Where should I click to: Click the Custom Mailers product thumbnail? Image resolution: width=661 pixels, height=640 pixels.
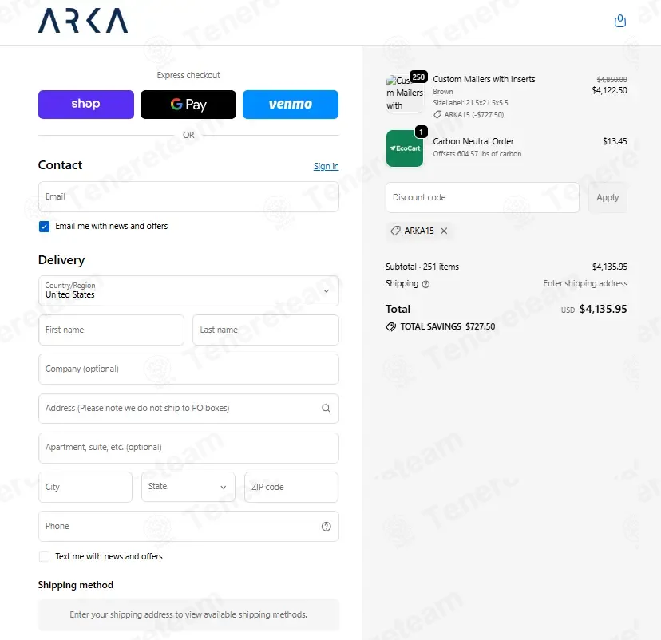(x=404, y=93)
